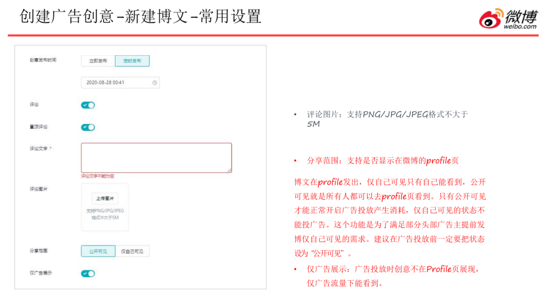The image size is (547, 308).
Task: Click the 创意发布时间 label
Action: tap(43, 60)
